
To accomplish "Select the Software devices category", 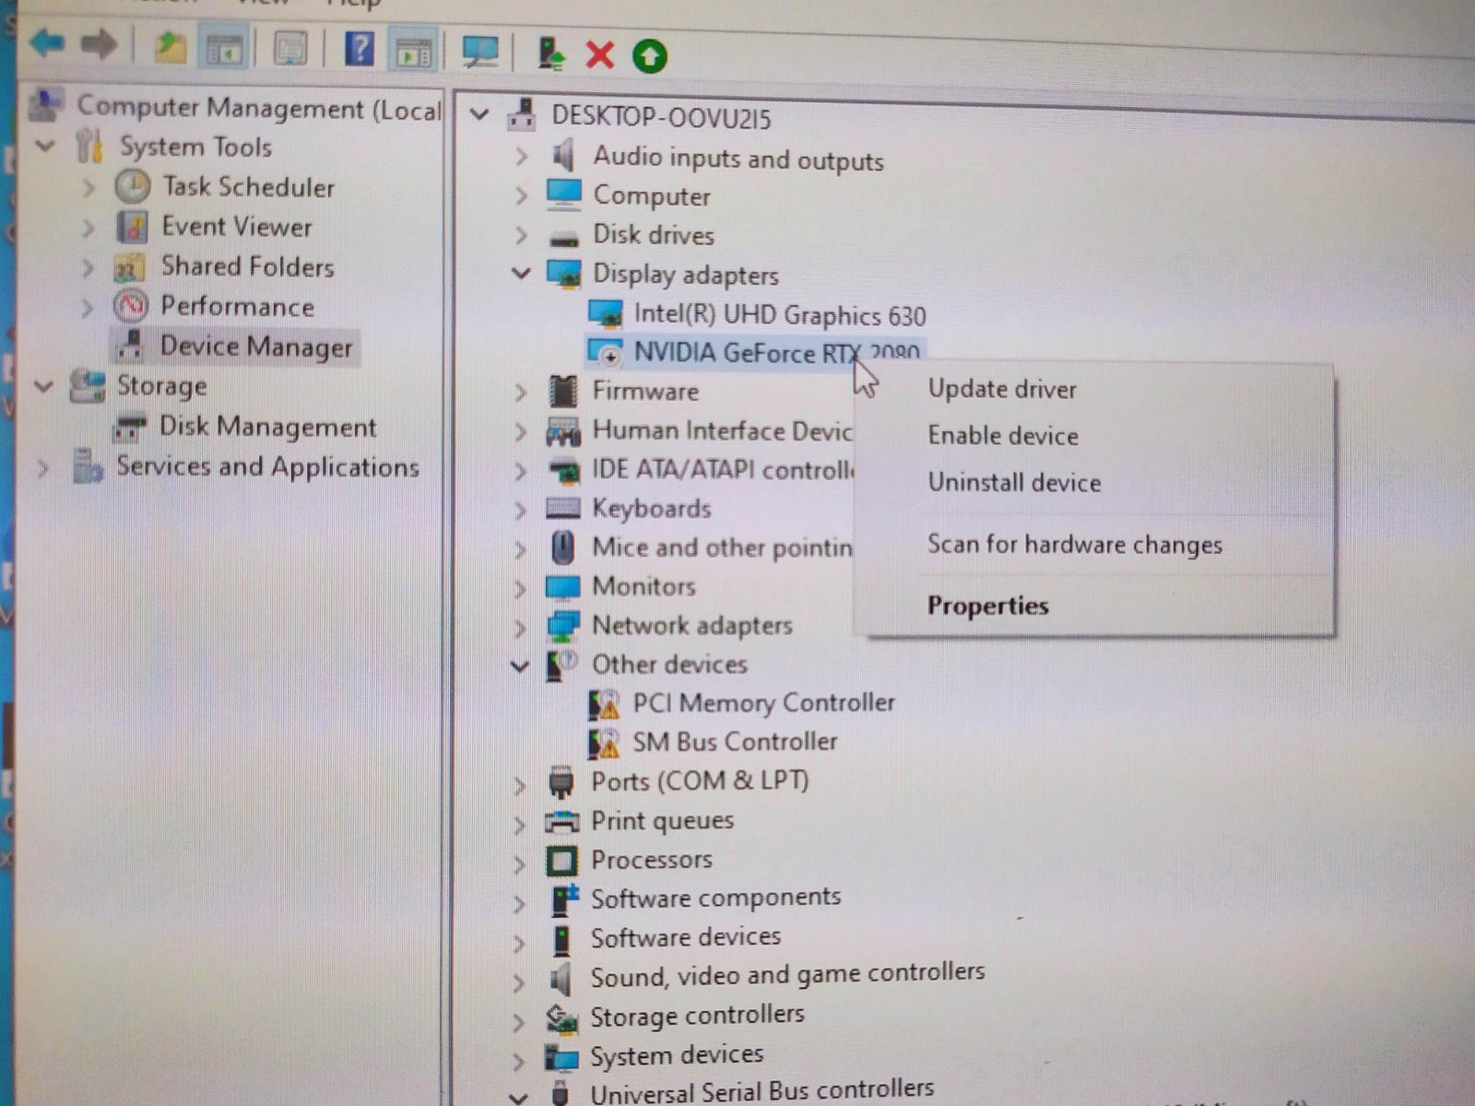I will [x=686, y=937].
